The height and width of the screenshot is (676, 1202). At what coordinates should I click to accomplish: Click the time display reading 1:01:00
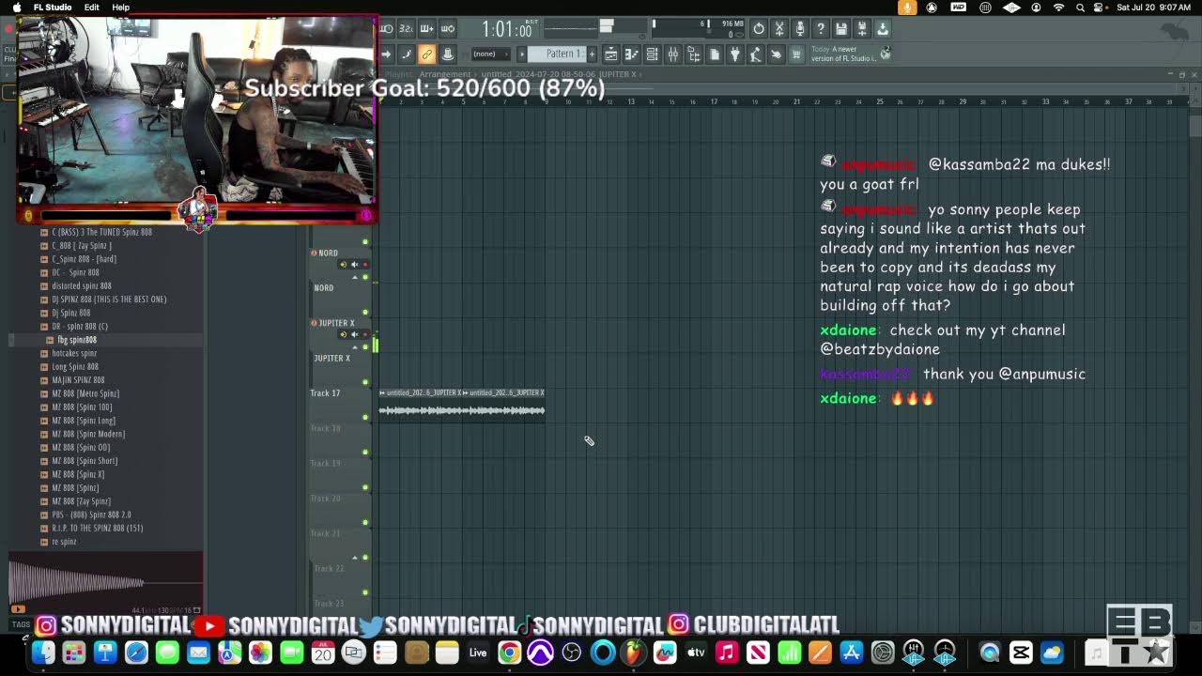[x=507, y=30]
